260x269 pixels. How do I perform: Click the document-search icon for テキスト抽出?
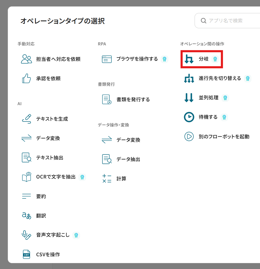click(26, 157)
